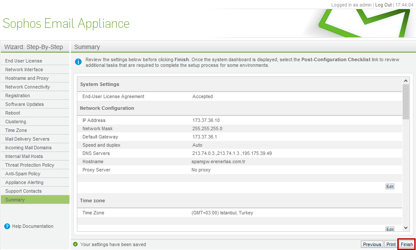Edit the Network Configuration settings
The height and width of the screenshot is (250, 416).
pyautogui.click(x=390, y=187)
